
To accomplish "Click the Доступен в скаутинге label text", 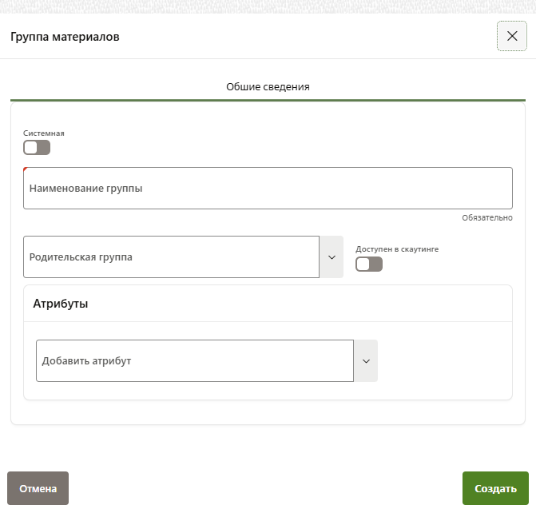I will tap(397, 249).
